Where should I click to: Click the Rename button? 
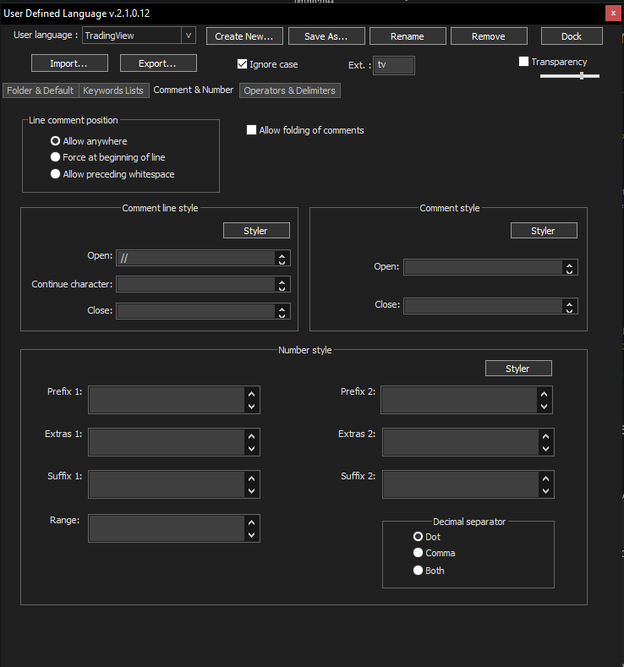point(408,36)
